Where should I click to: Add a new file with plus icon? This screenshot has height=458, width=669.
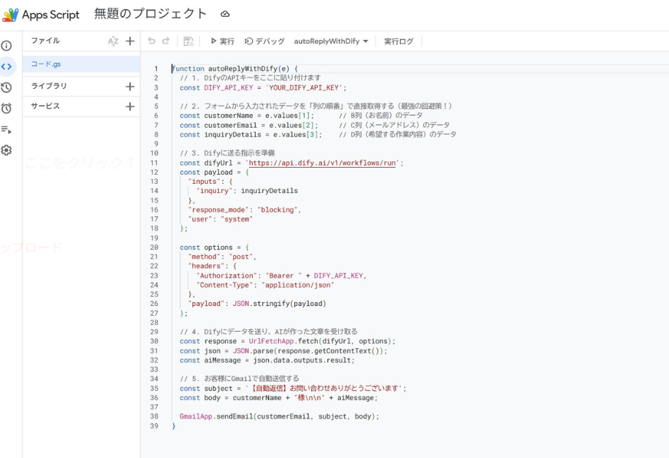130,42
